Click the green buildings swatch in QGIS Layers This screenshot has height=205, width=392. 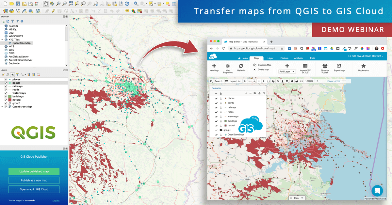pos(9,97)
